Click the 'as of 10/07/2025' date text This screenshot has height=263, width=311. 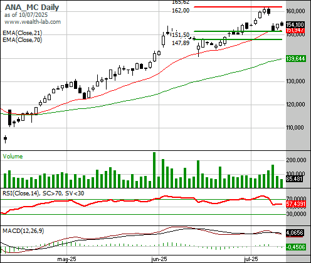pos(26,15)
